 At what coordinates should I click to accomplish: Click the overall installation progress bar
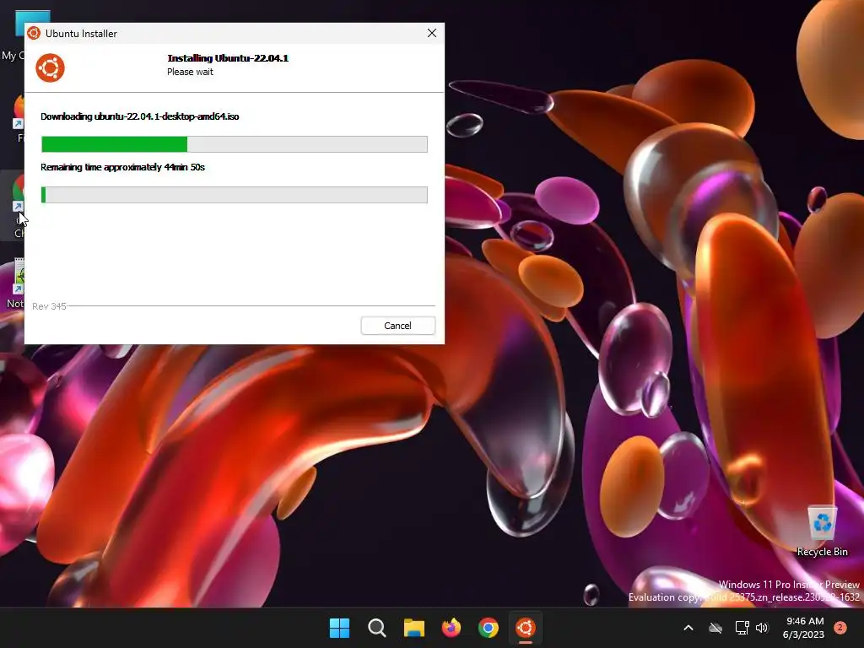click(x=235, y=195)
